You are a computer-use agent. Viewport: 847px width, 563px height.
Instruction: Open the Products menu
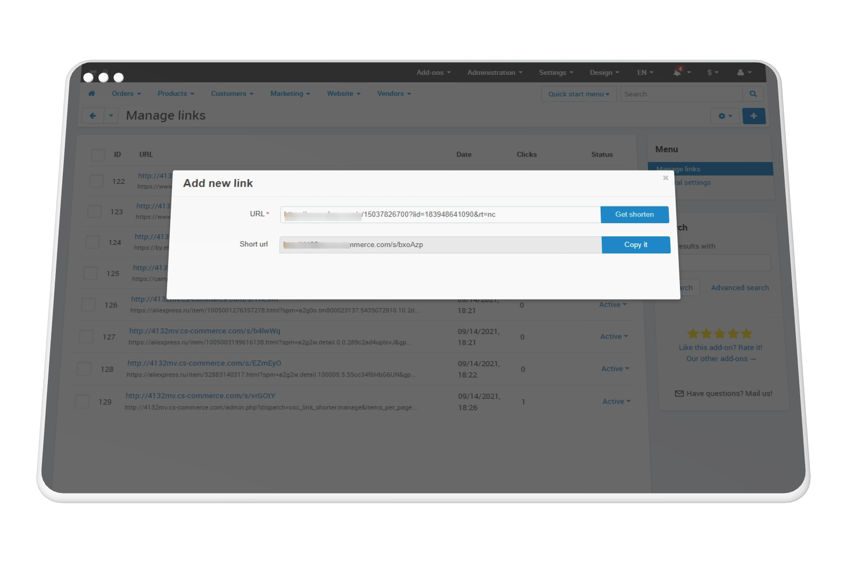[x=176, y=93]
